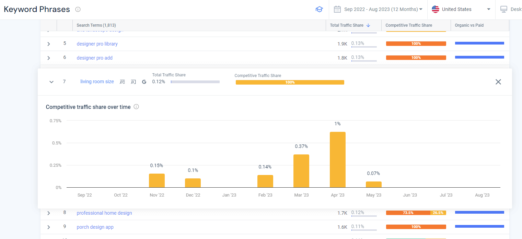Open the living room size keyword link

[x=97, y=81]
